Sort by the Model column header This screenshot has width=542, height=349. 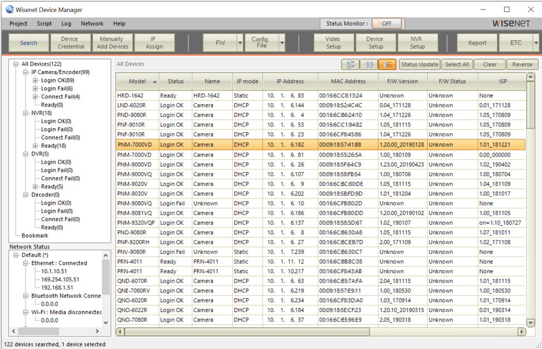tap(137, 81)
